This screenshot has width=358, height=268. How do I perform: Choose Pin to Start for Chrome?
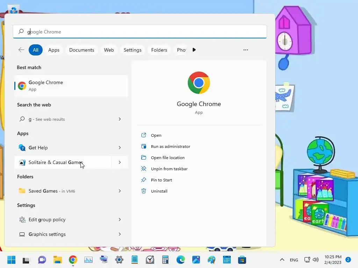161,180
